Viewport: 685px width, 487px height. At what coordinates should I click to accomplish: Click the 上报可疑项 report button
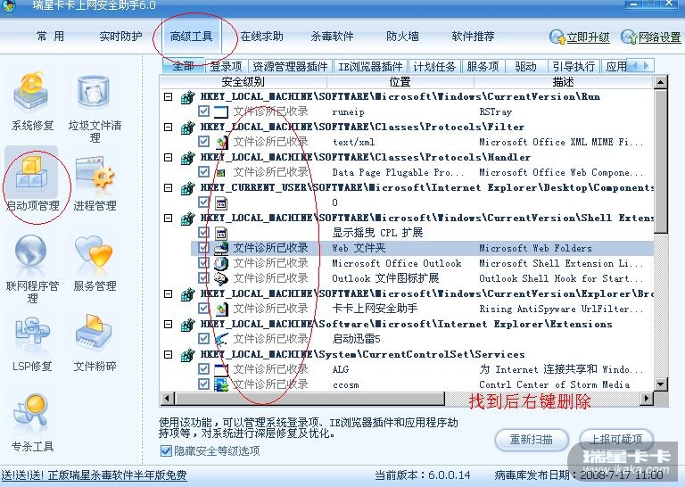tap(616, 439)
